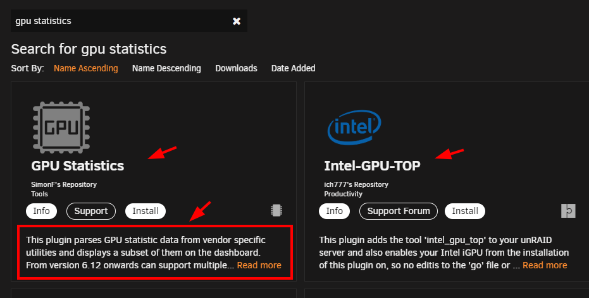Click the Intel logo icon
The width and height of the screenshot is (589, 298).
[x=354, y=127]
